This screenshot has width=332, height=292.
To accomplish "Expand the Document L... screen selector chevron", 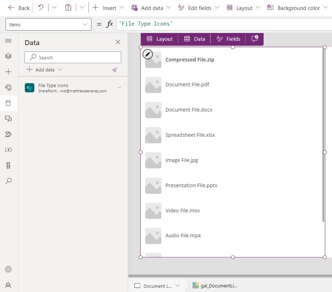I will pyautogui.click(x=178, y=285).
